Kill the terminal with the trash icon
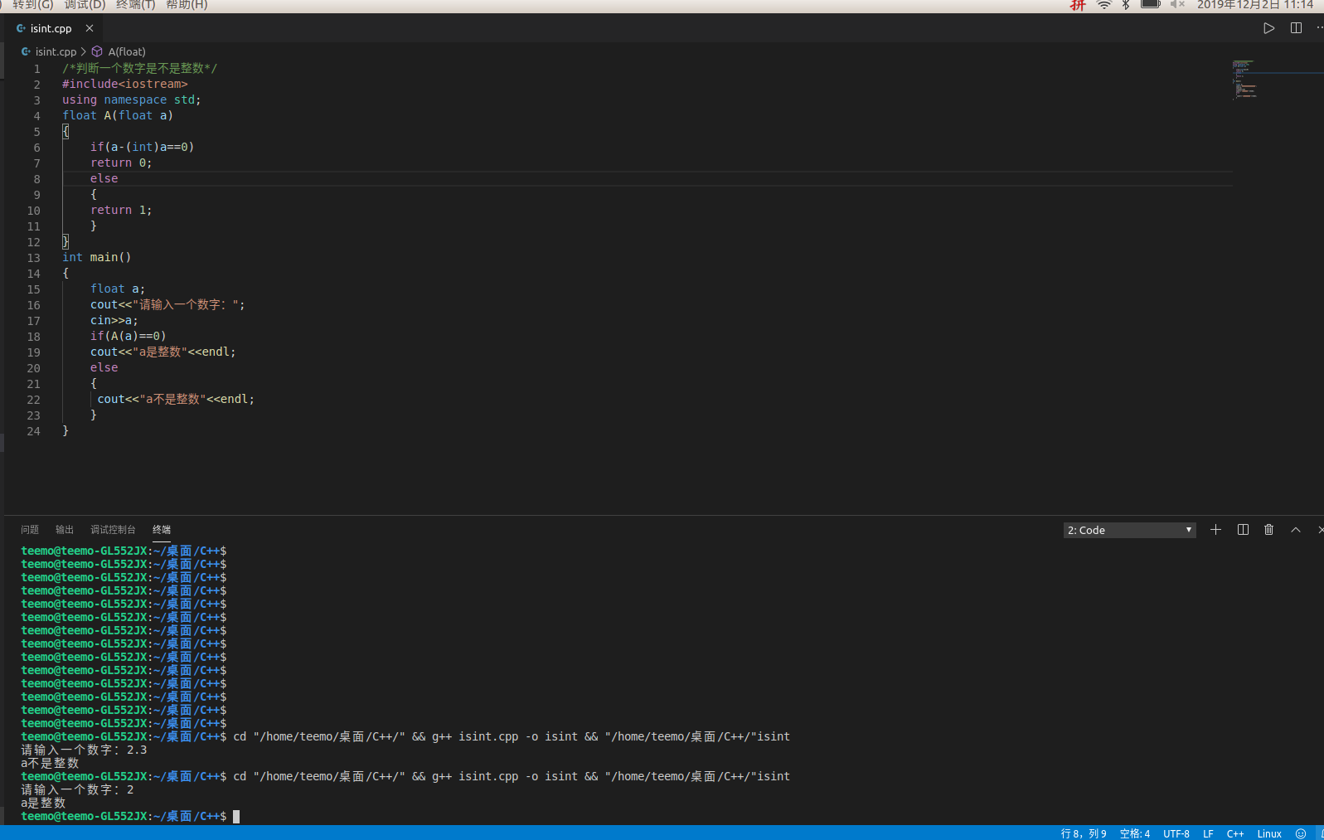 tap(1268, 529)
